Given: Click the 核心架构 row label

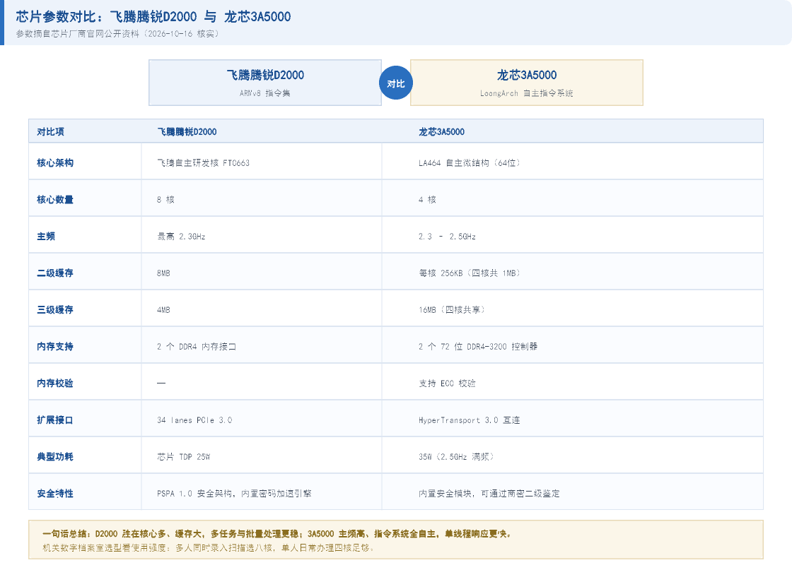Looking at the screenshot, I should pyautogui.click(x=55, y=163).
